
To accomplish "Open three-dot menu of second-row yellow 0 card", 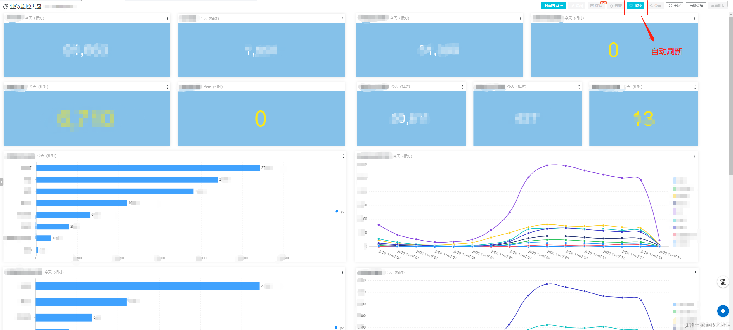I will 342,87.
